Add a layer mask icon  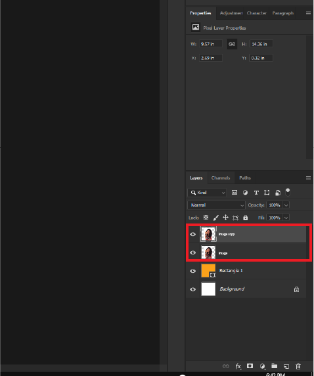click(250, 366)
